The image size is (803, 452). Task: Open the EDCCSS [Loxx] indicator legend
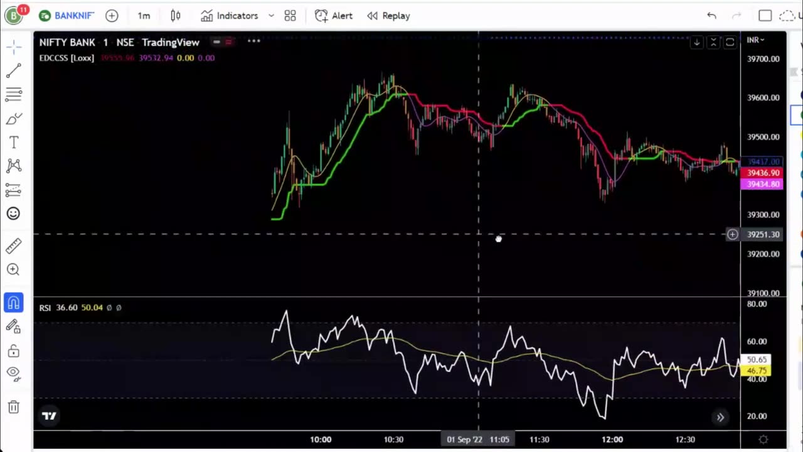66,58
